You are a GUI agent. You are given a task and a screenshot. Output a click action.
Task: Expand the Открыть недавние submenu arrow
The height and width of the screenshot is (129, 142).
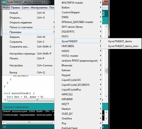click(x=54, y=22)
